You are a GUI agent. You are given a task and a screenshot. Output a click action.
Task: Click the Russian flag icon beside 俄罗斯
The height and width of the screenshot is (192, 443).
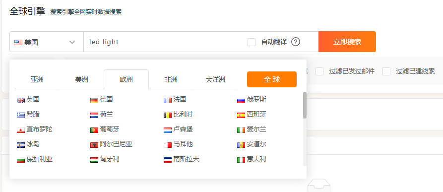coord(241,100)
